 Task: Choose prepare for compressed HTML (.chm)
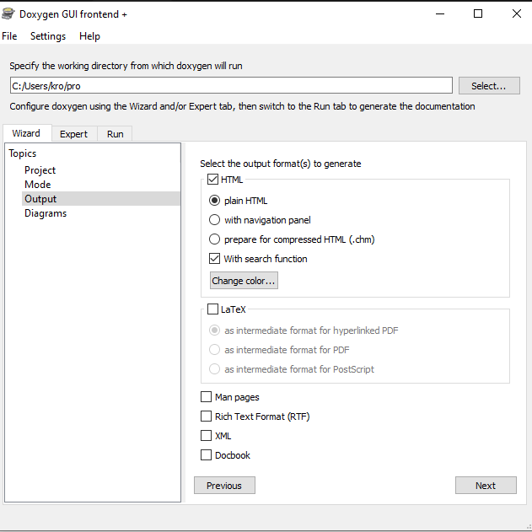coord(214,239)
